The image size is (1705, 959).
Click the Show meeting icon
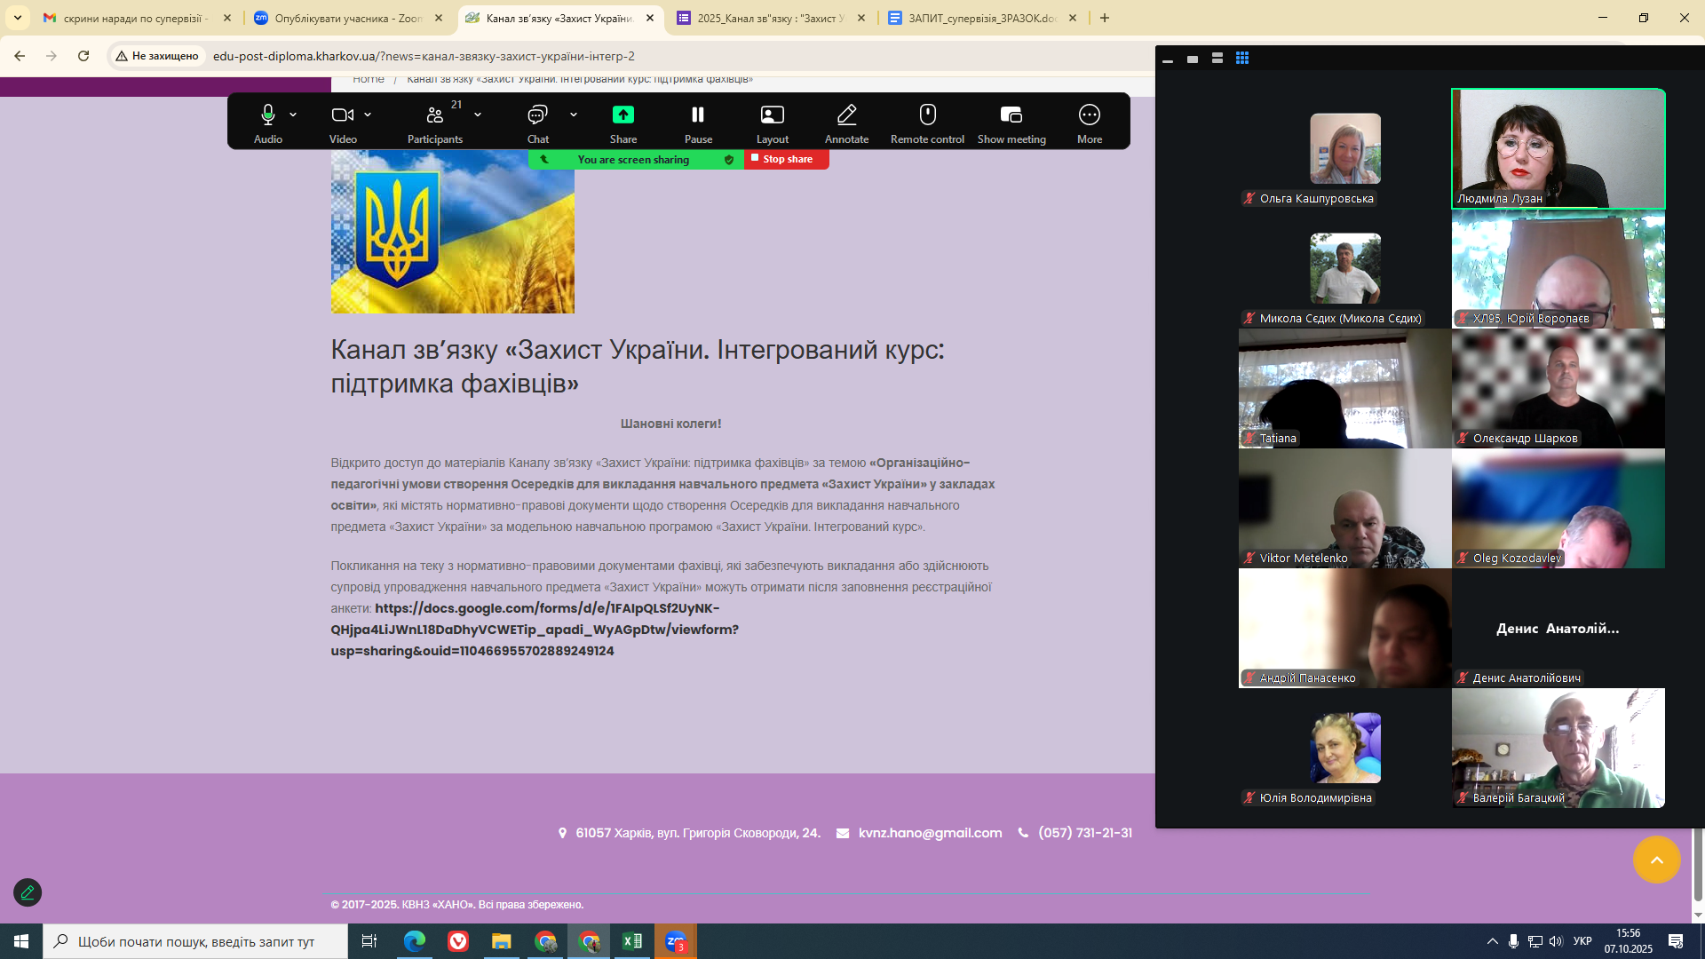tap(1011, 115)
